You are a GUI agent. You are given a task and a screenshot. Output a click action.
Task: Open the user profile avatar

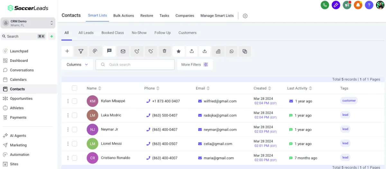[380, 5]
